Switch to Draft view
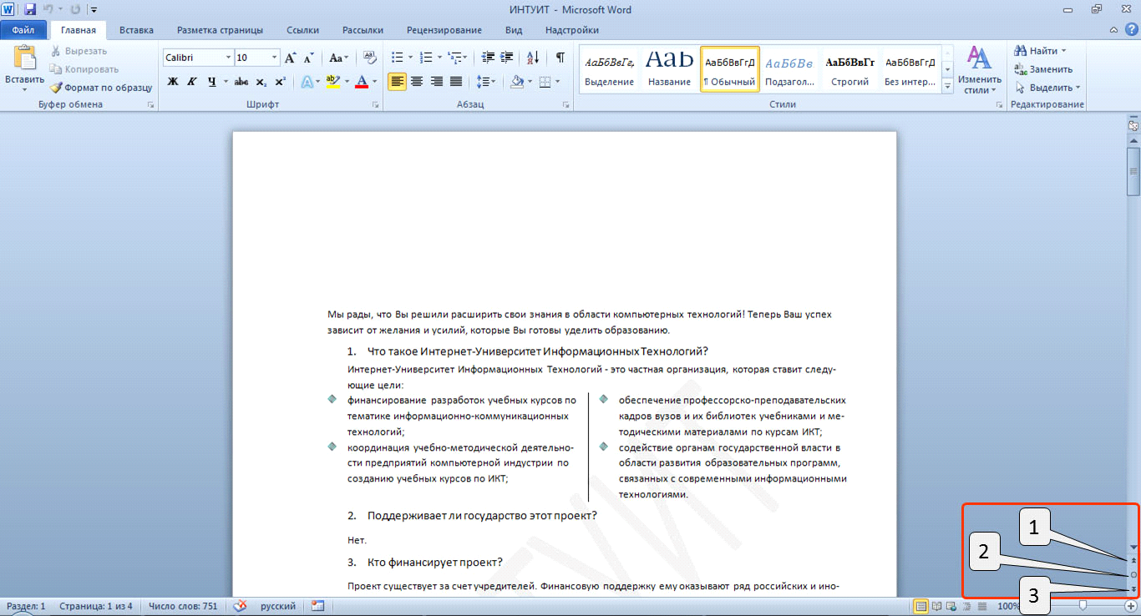 tap(982, 606)
